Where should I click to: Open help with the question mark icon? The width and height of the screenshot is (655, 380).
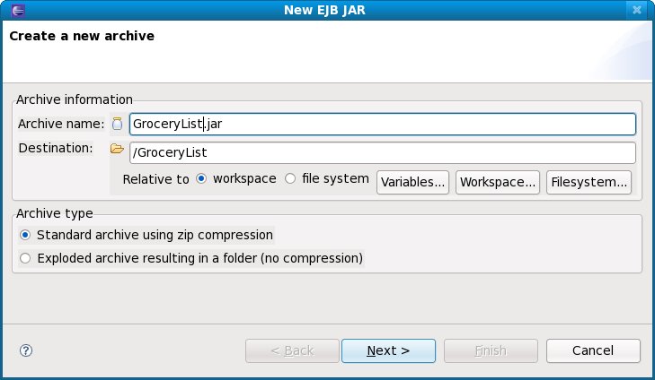25,350
